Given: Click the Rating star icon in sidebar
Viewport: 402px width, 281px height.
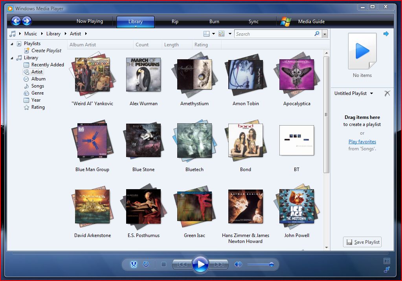Looking at the screenshot, I should pos(26,107).
